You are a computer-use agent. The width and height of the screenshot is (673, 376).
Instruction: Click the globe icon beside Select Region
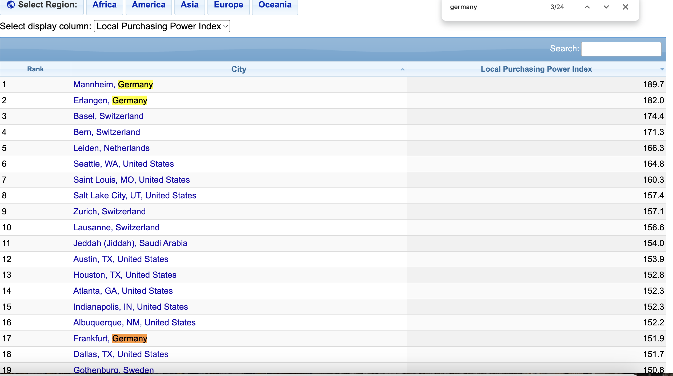click(x=11, y=5)
